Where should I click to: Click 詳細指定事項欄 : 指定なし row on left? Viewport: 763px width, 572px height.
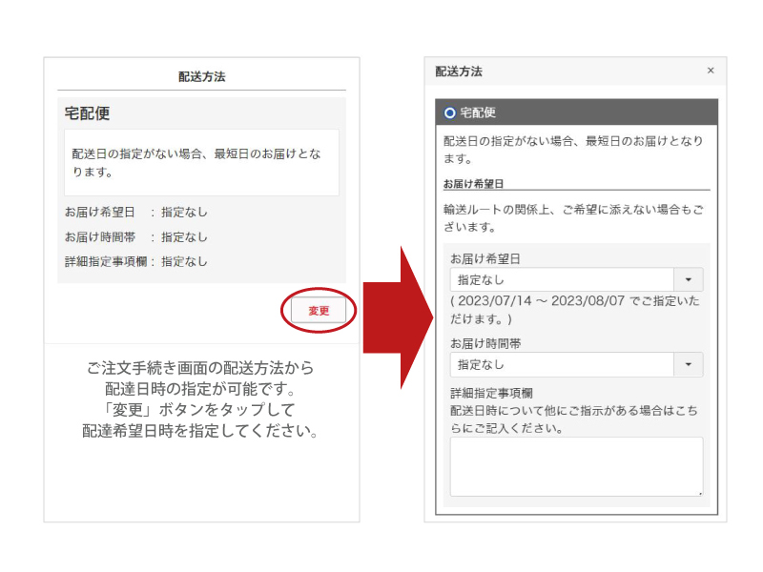point(135,261)
